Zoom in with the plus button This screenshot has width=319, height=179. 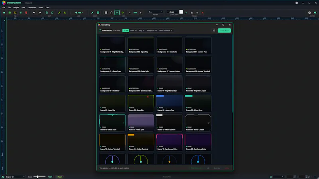point(141,13)
